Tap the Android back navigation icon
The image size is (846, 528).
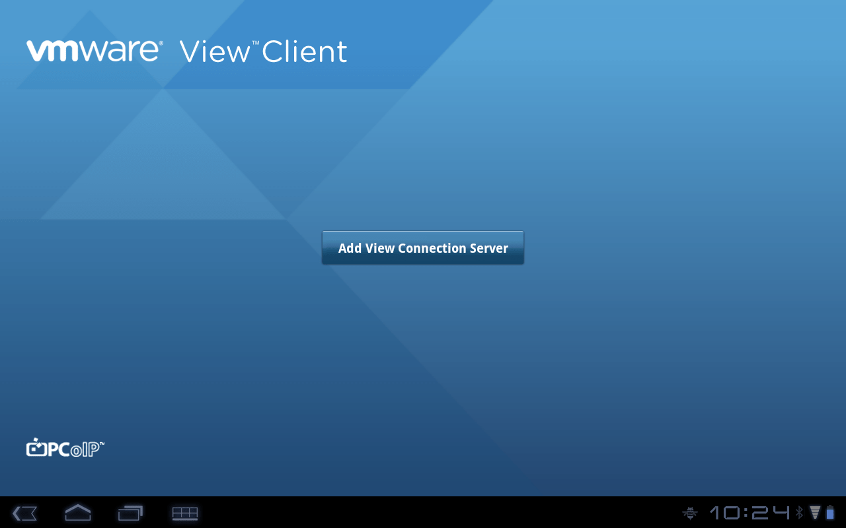click(x=24, y=513)
